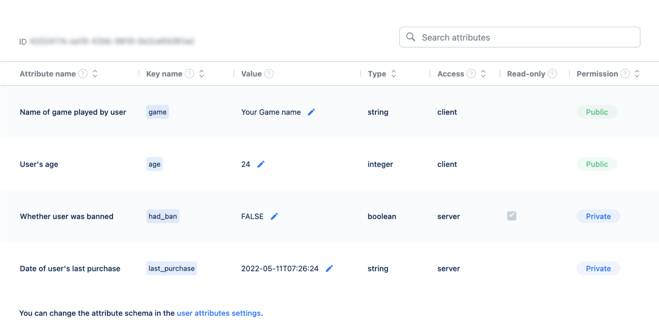Sort table by Type column
The height and width of the screenshot is (333, 659).
pos(393,74)
